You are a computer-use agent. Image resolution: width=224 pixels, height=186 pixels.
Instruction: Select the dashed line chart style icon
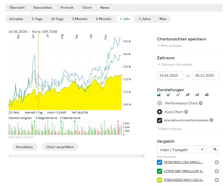pyautogui.click(x=178, y=95)
